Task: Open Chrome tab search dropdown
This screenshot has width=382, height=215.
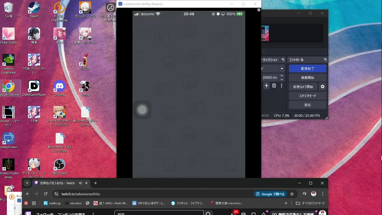Action: pos(27,183)
